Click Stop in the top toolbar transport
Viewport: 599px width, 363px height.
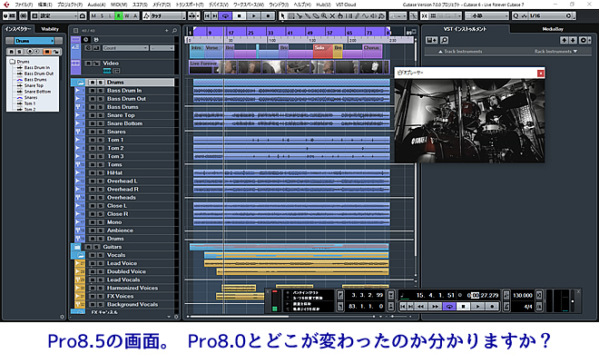[x=239, y=16]
